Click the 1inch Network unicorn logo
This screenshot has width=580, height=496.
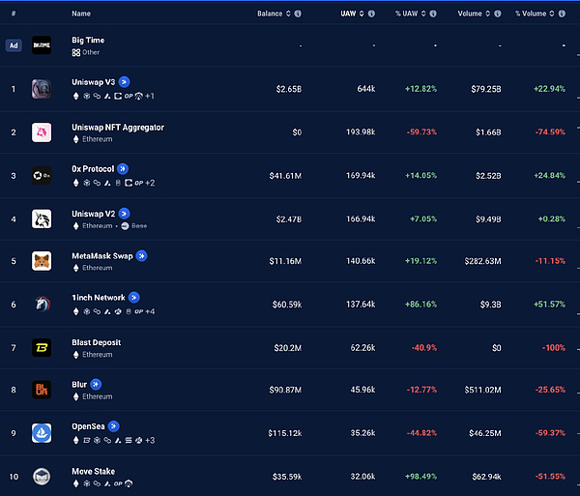[x=42, y=304]
